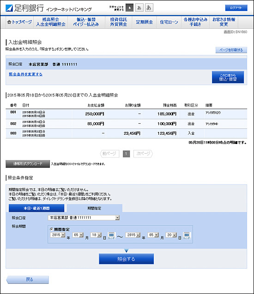
Task: Click 照会条件を変更する link
Action: pos(25,74)
